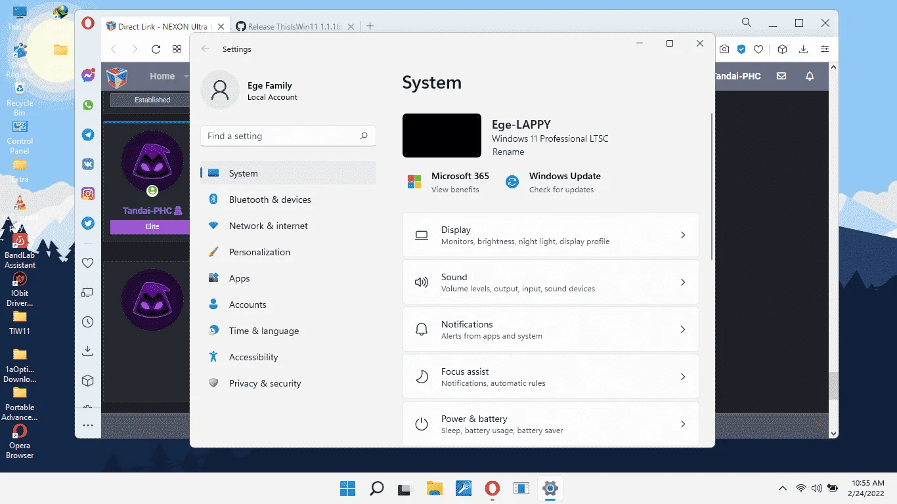897x504 pixels.
Task: Select Bluetooth & devices category
Action: point(288,199)
